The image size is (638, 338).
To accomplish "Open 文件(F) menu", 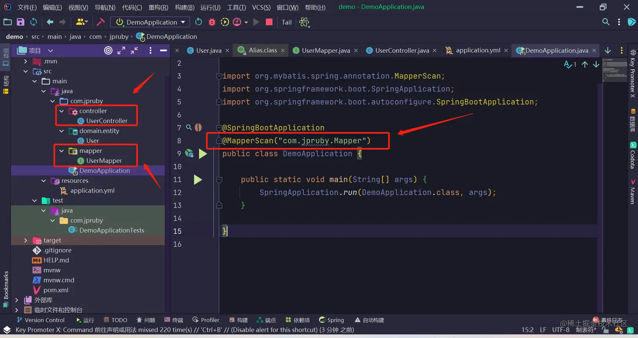I will 27,7.
